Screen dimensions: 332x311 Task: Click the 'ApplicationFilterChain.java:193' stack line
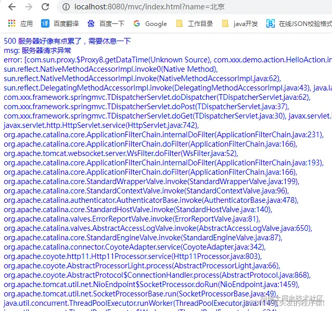pyautogui.click(x=164, y=163)
